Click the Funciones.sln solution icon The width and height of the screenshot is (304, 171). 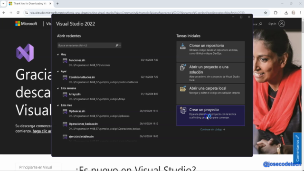pos(65,60)
